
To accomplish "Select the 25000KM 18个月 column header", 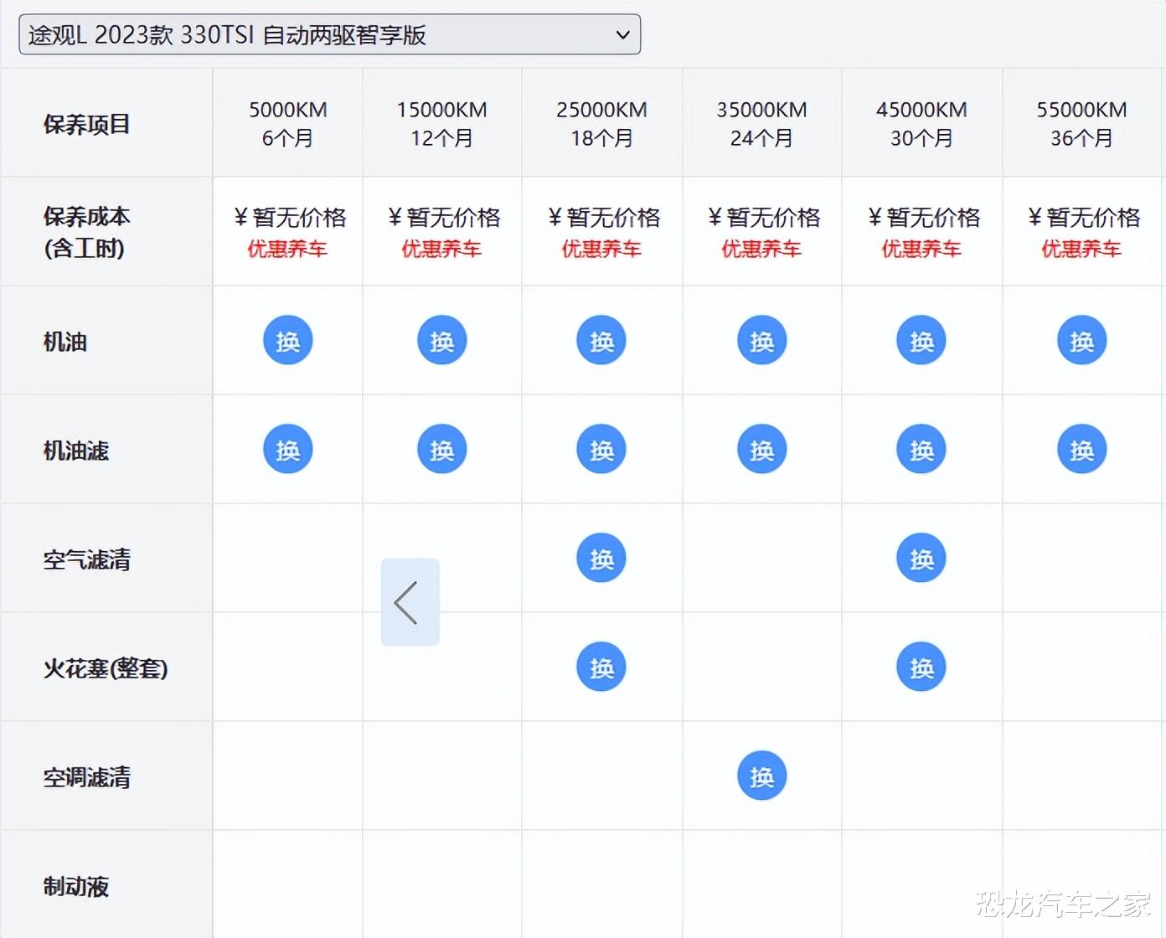I will point(602,123).
